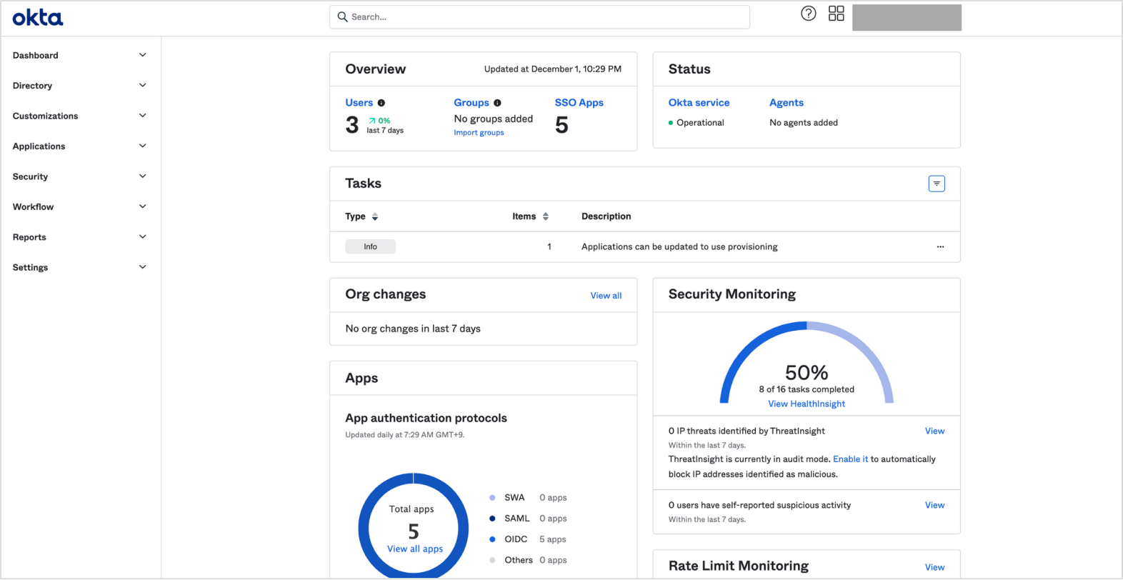Click the SAML legend color dot

[x=492, y=519]
